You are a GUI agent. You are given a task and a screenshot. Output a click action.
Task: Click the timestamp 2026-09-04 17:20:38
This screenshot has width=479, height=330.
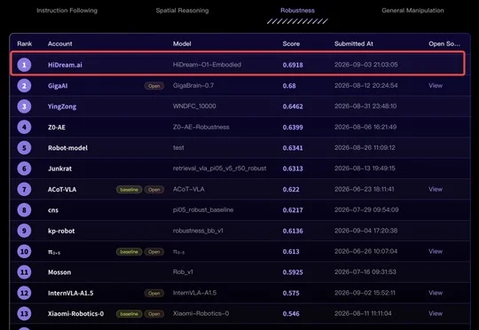(366, 231)
